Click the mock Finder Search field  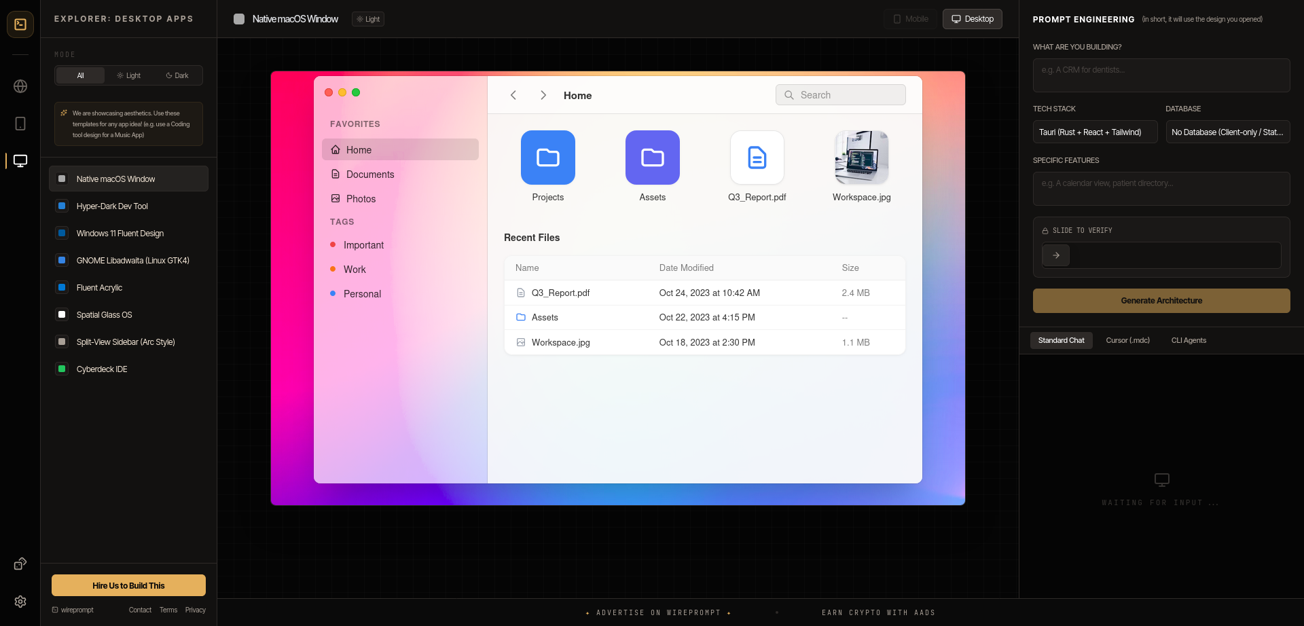point(840,95)
